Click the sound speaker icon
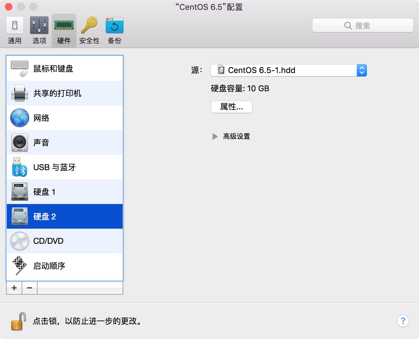This screenshot has height=339, width=419. 19,142
